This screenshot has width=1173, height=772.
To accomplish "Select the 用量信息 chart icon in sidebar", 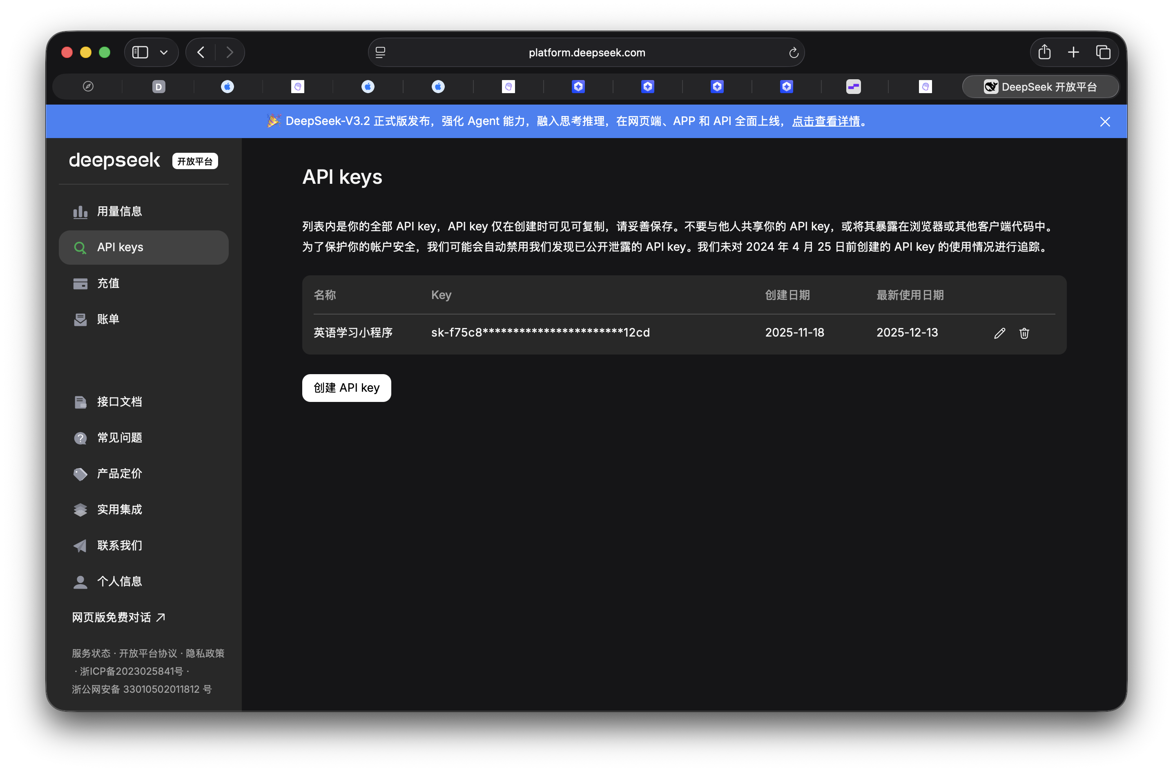I will pos(80,211).
